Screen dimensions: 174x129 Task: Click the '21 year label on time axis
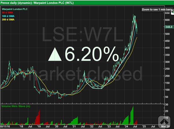74,127
